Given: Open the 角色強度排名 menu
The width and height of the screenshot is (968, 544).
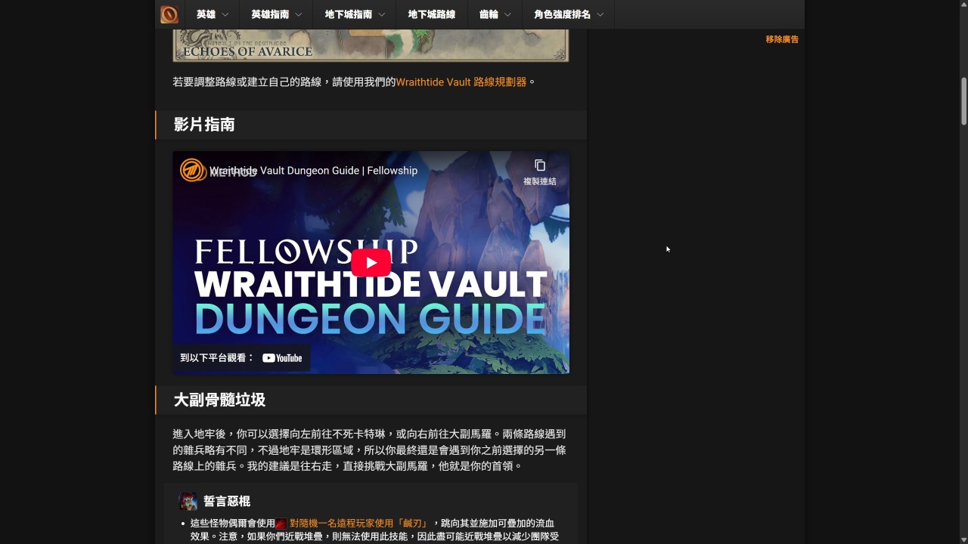Looking at the screenshot, I should 568,14.
